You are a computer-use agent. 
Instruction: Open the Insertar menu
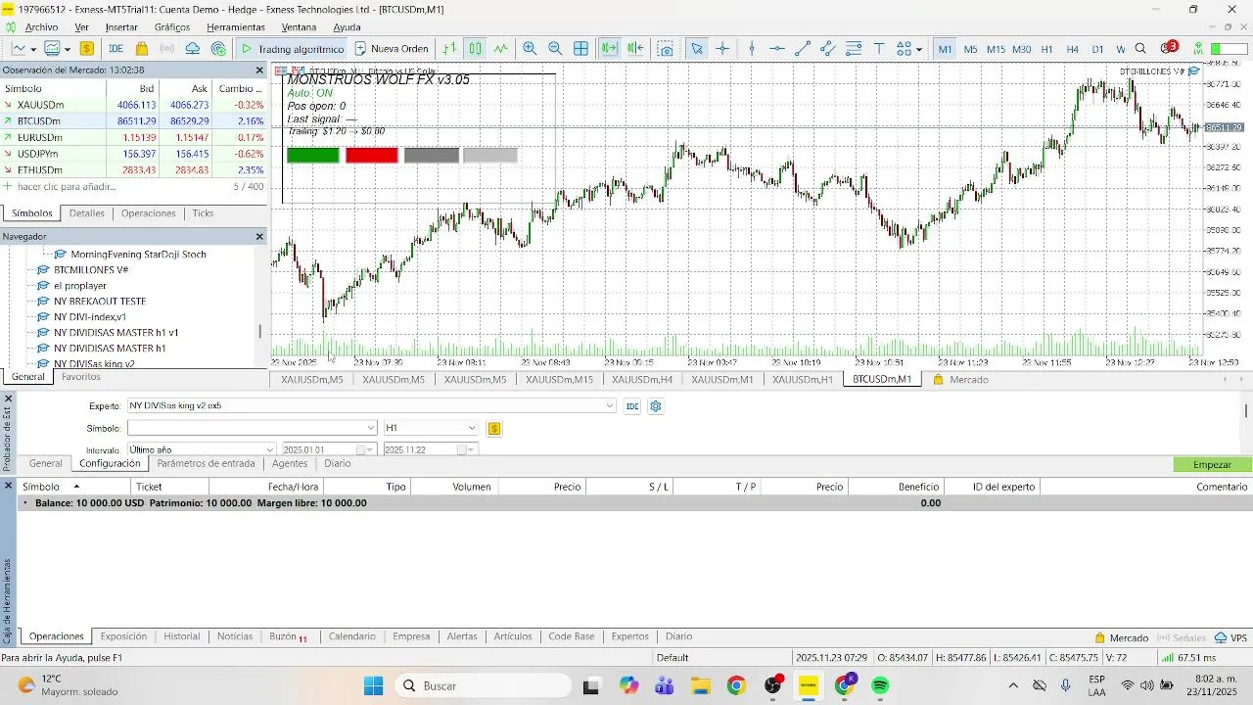pyautogui.click(x=121, y=27)
